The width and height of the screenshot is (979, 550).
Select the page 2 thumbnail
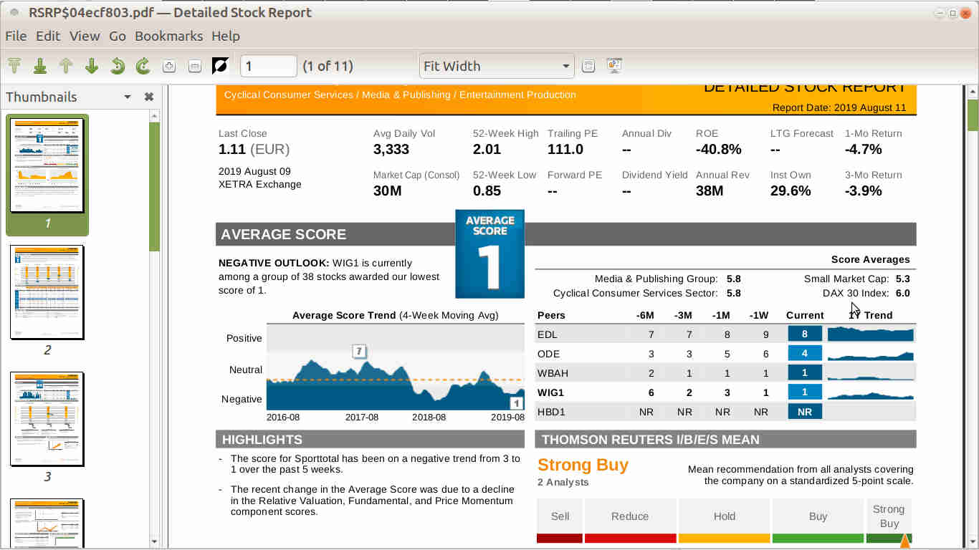[47, 292]
